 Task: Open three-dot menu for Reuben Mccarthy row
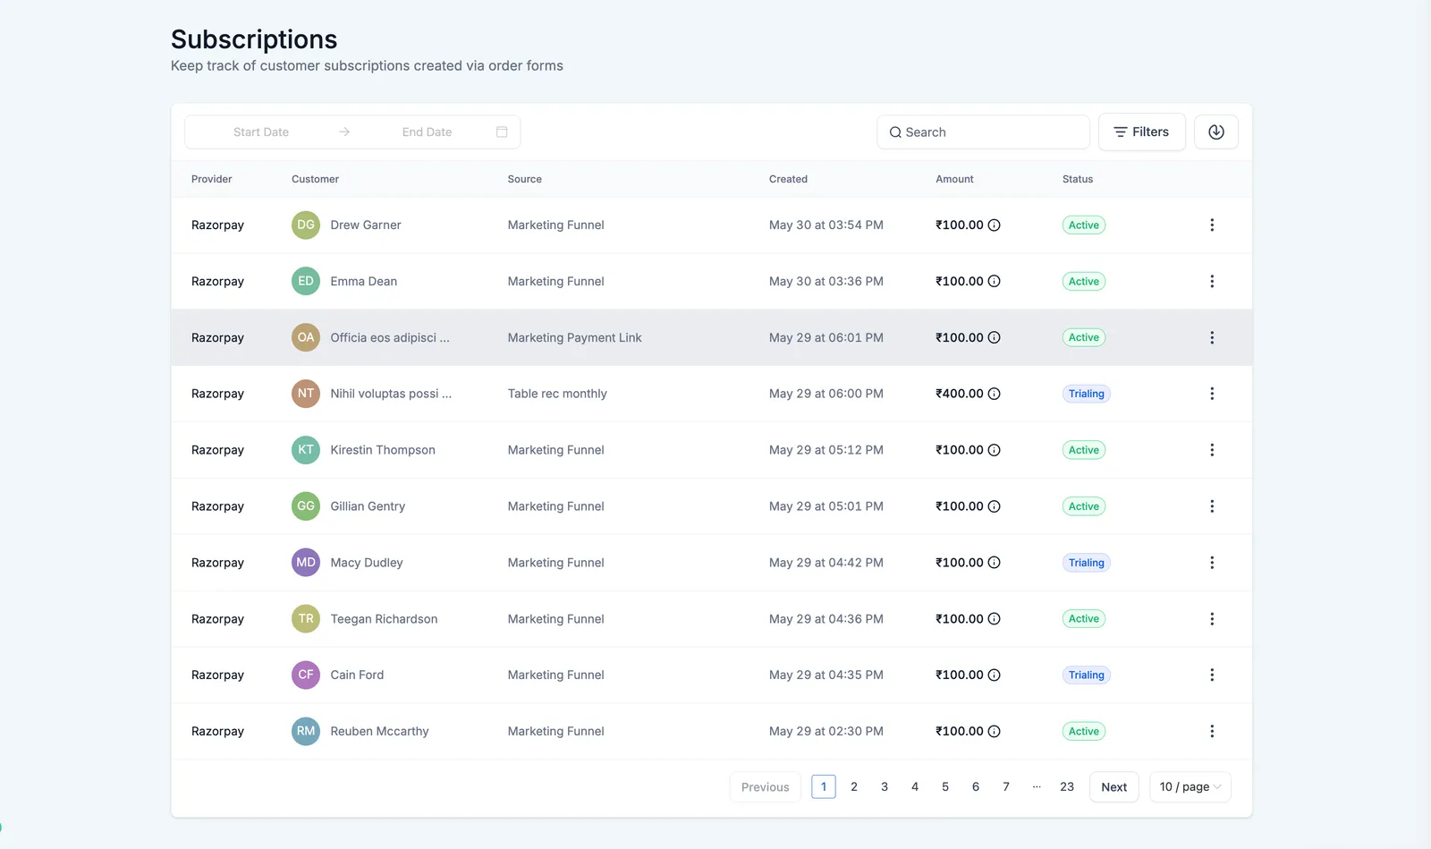[1212, 731]
